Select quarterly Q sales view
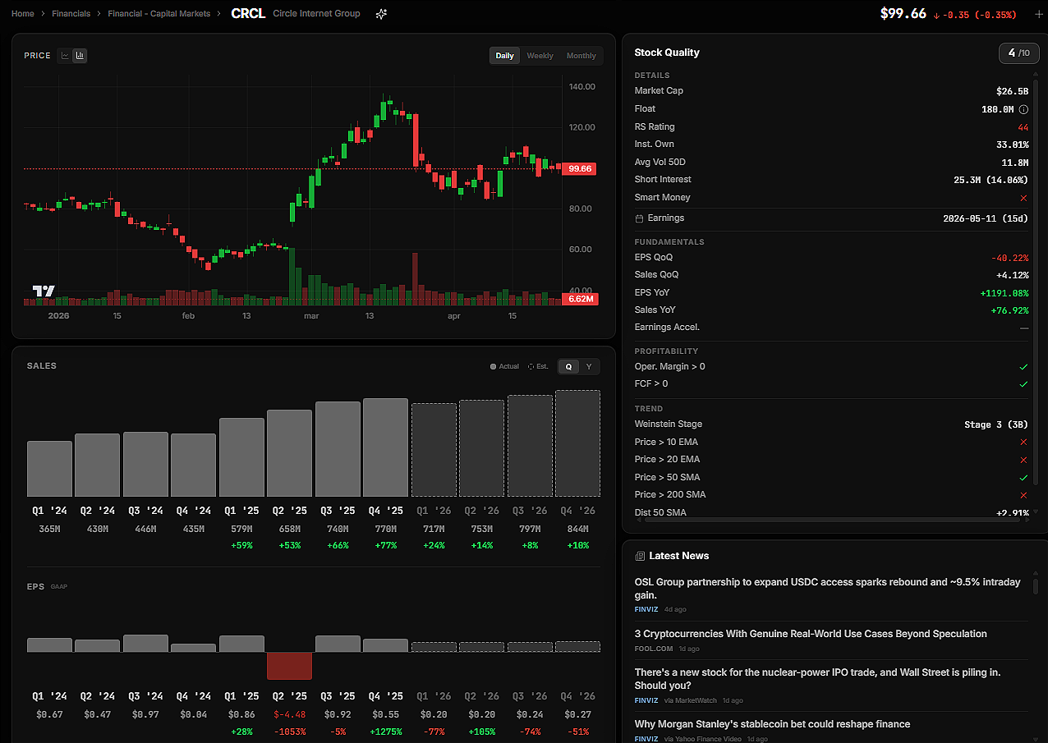Image resolution: width=1048 pixels, height=743 pixels. (x=568, y=367)
